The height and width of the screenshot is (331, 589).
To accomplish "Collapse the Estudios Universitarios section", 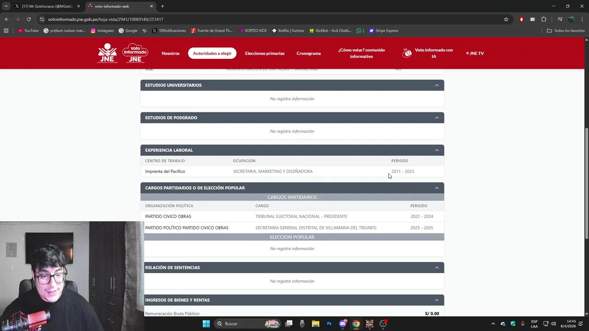I will (x=437, y=85).
